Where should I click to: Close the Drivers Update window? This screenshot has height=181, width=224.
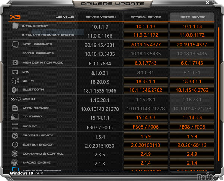pyautogui.click(x=208, y=3)
